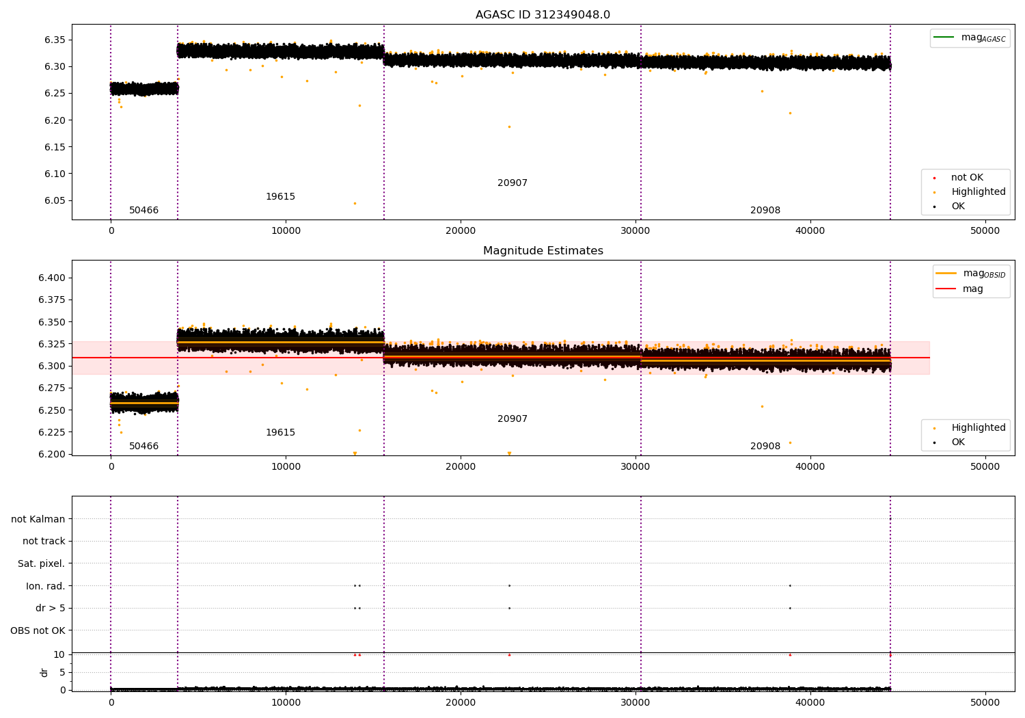This screenshot has height=718, width=1025.
Task: Click the 6.35 y-axis tick label
Action: (x=55, y=40)
